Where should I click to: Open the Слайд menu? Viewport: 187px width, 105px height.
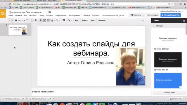click(x=41, y=15)
